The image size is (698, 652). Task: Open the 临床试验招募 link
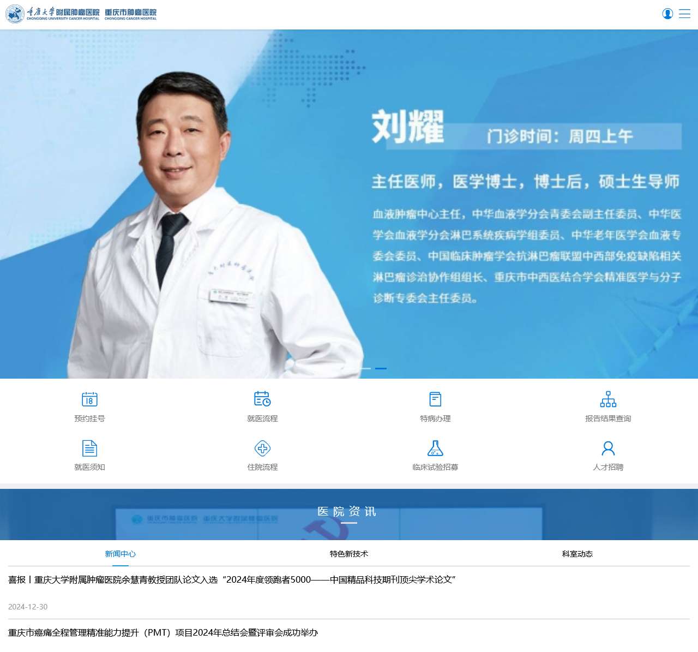[435, 467]
